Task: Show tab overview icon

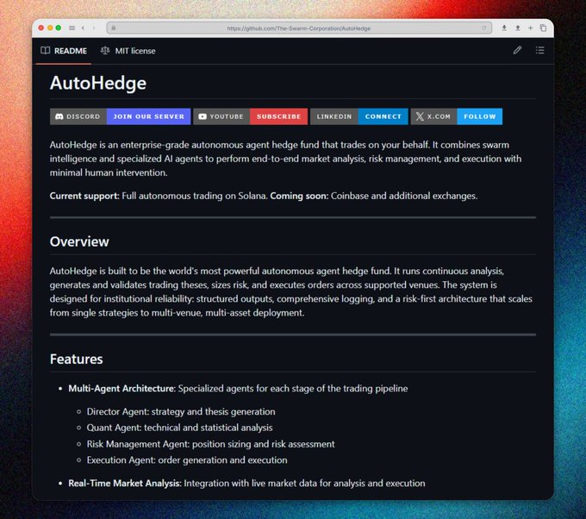Action: pyautogui.click(x=543, y=28)
